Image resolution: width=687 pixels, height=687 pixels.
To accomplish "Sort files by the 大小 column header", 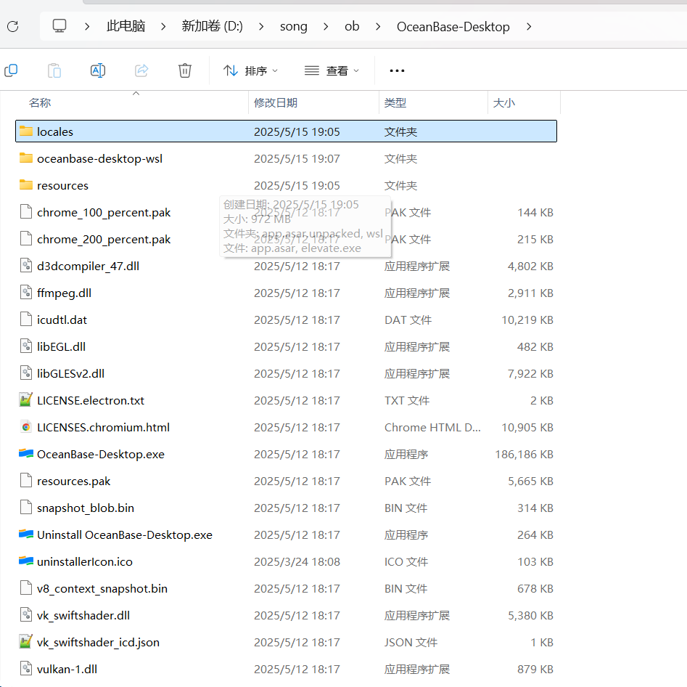I will point(504,102).
